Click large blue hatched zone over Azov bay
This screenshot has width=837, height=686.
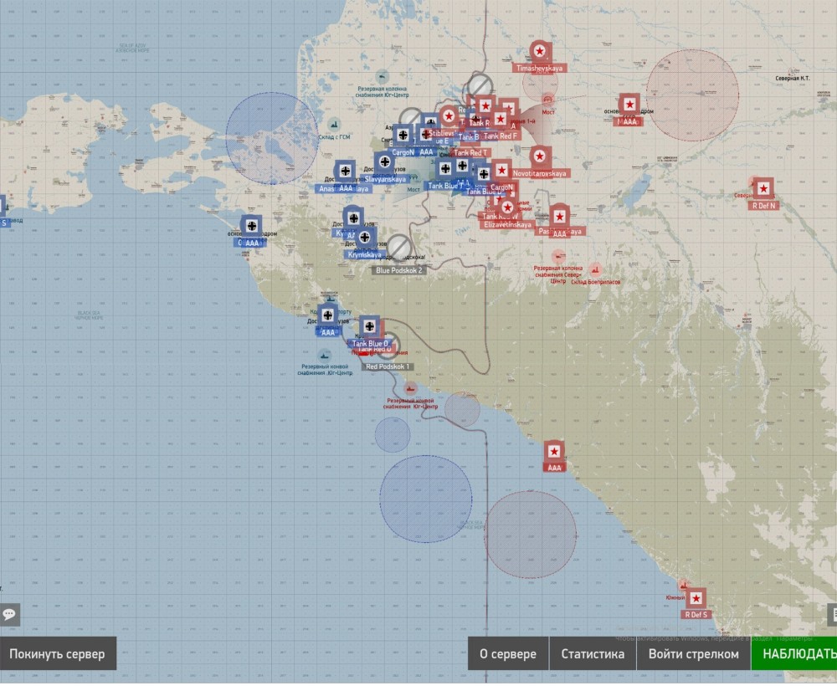point(272,138)
